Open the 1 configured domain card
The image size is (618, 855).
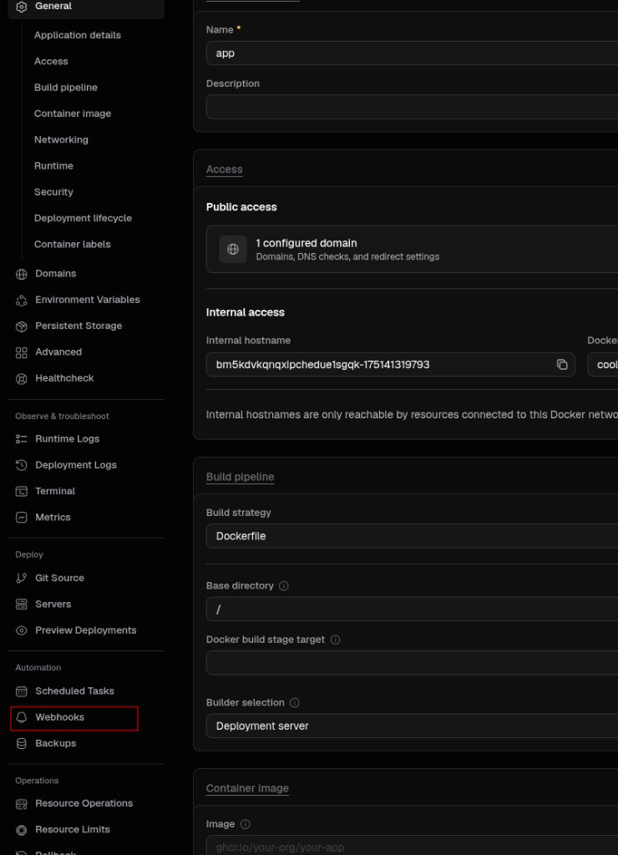click(412, 249)
